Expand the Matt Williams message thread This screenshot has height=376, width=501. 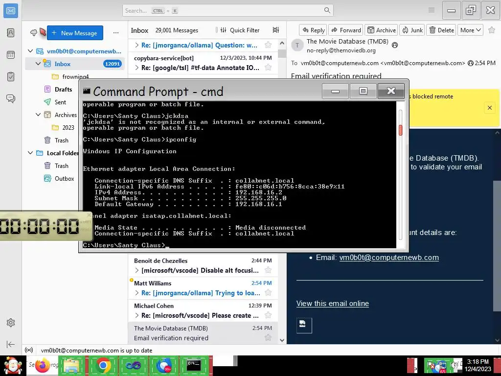(137, 293)
